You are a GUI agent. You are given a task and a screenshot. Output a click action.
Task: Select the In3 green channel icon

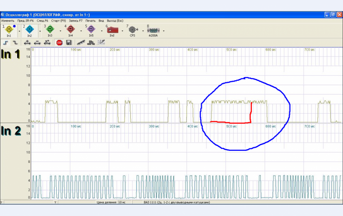[50, 30]
